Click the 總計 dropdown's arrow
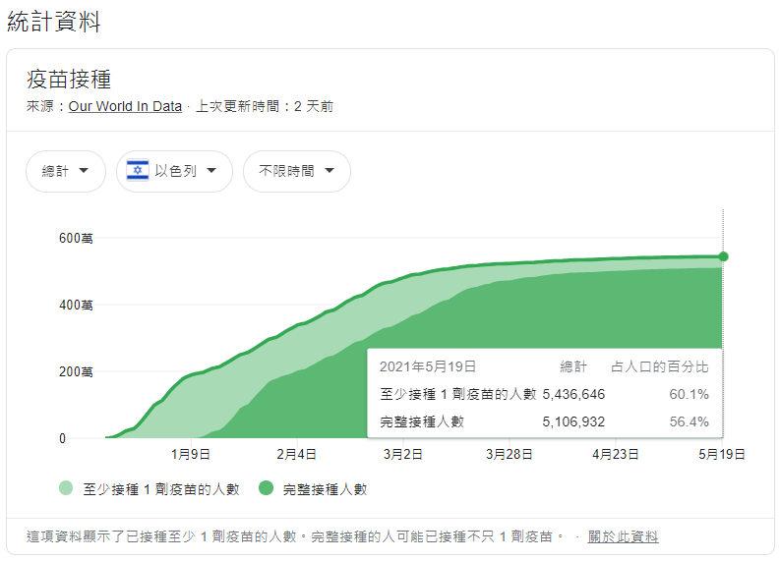Screen dimensions: 780x561 pos(84,170)
